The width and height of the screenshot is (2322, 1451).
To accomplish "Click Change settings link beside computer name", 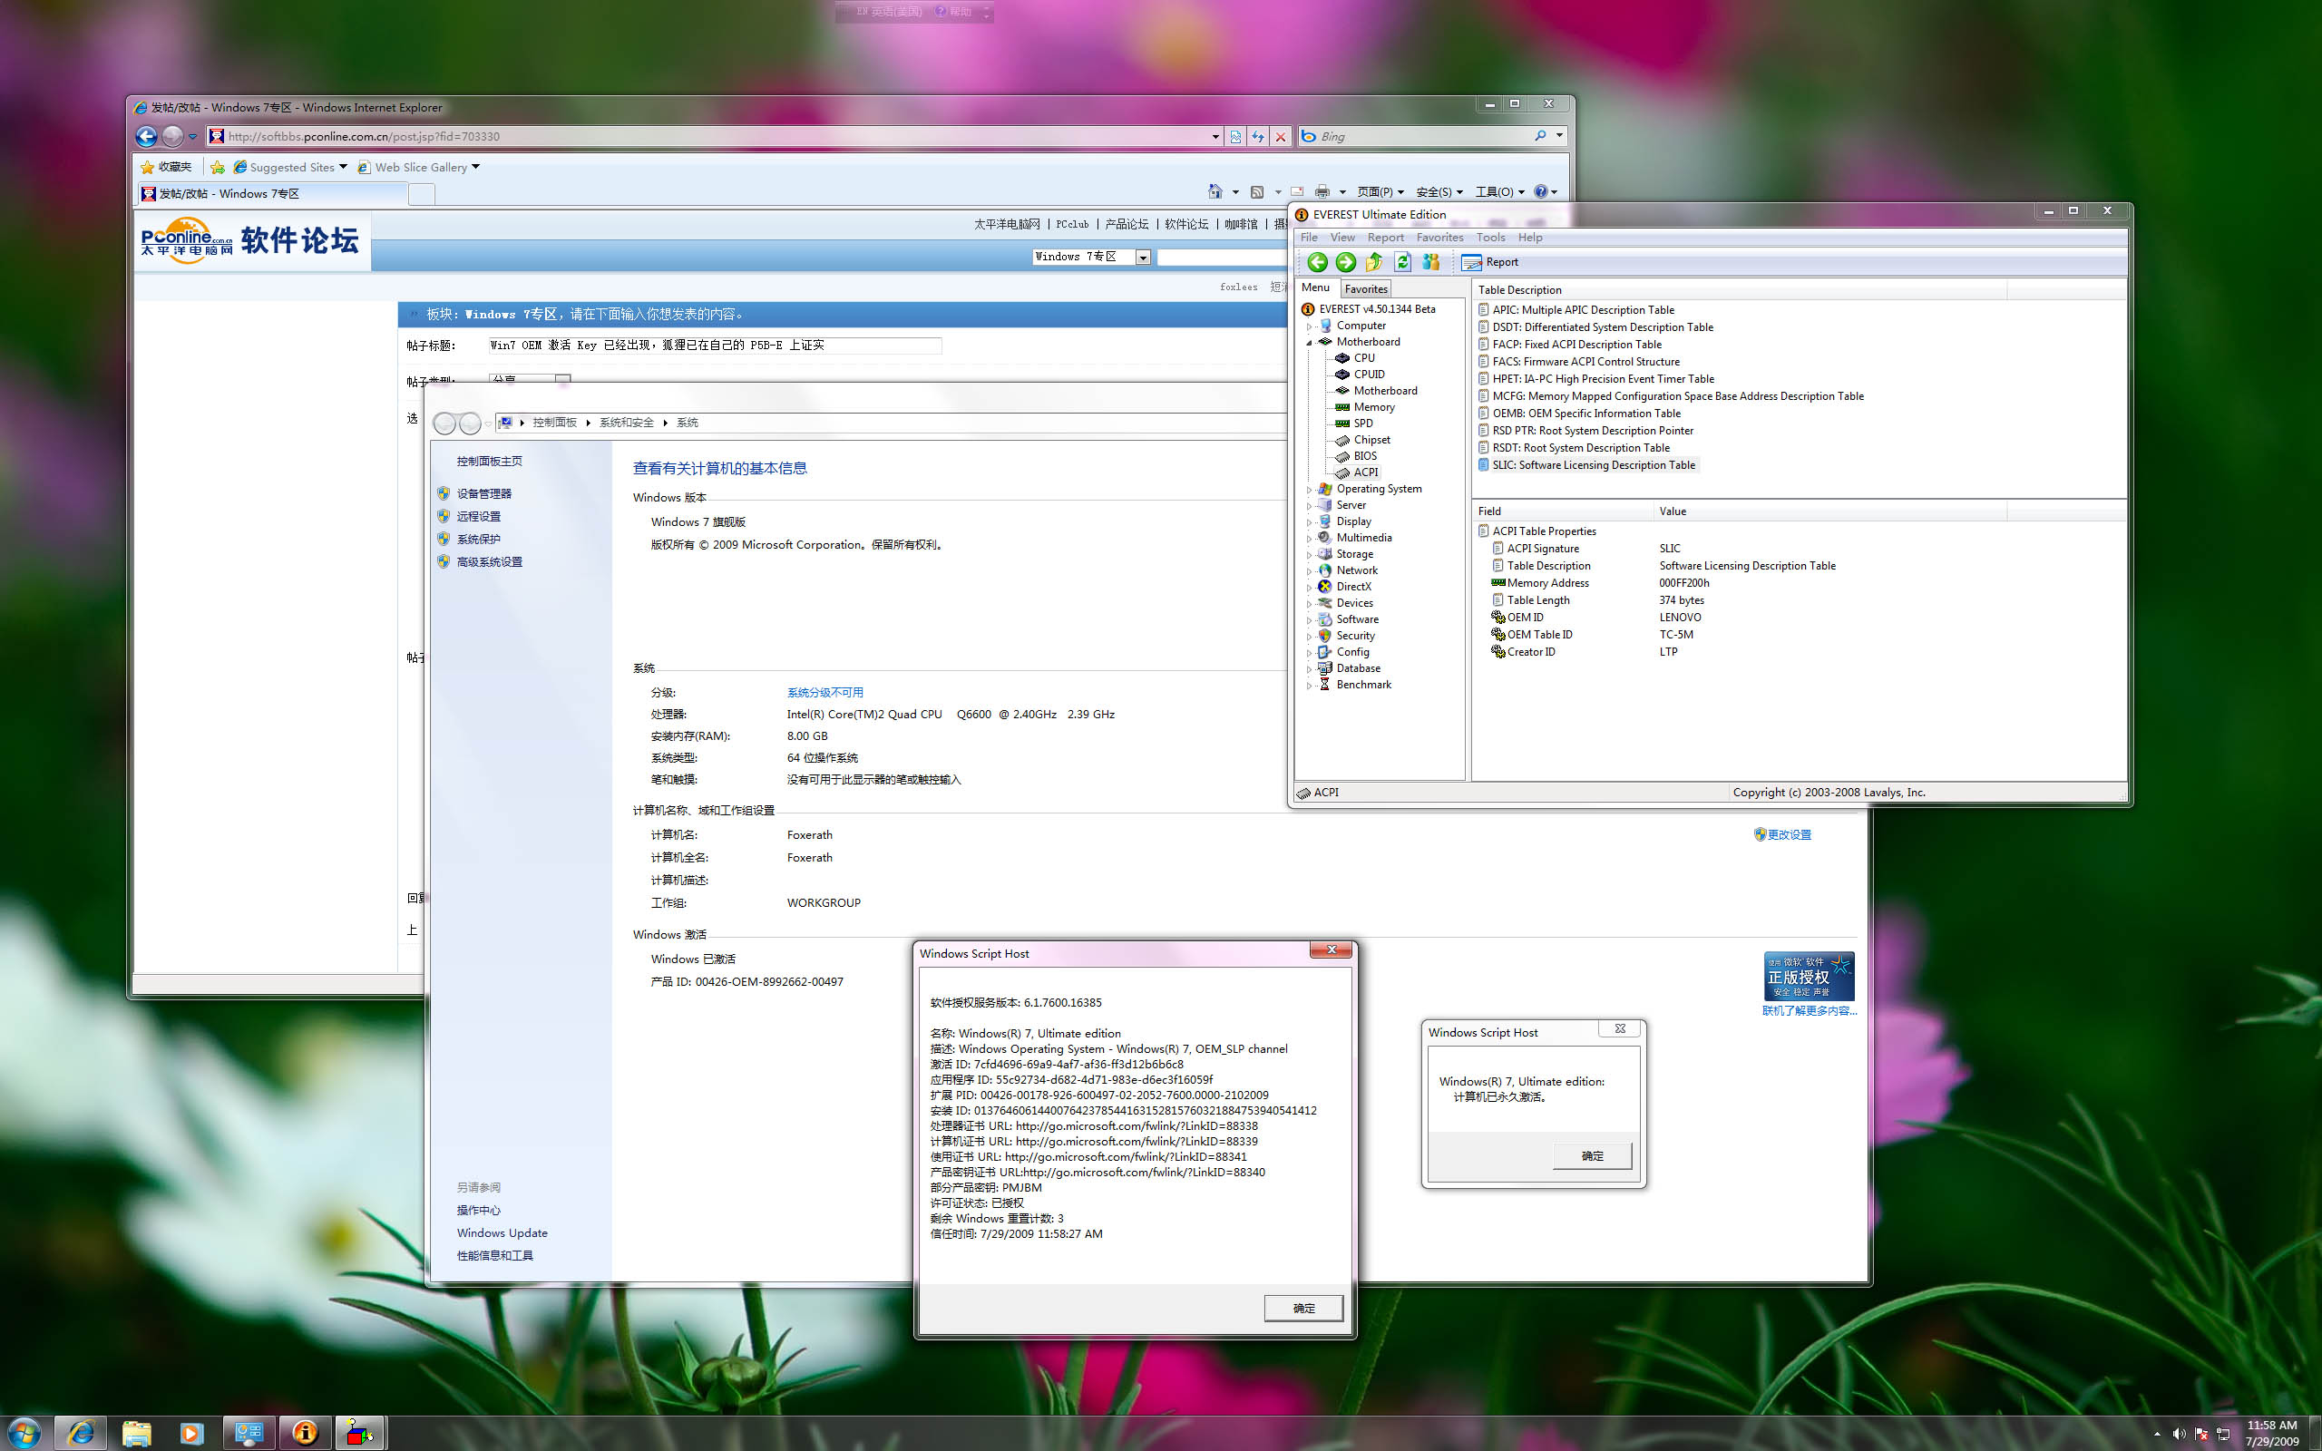I will 1789,835.
